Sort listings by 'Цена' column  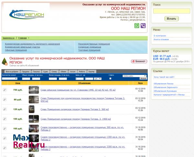pos(18,83)
